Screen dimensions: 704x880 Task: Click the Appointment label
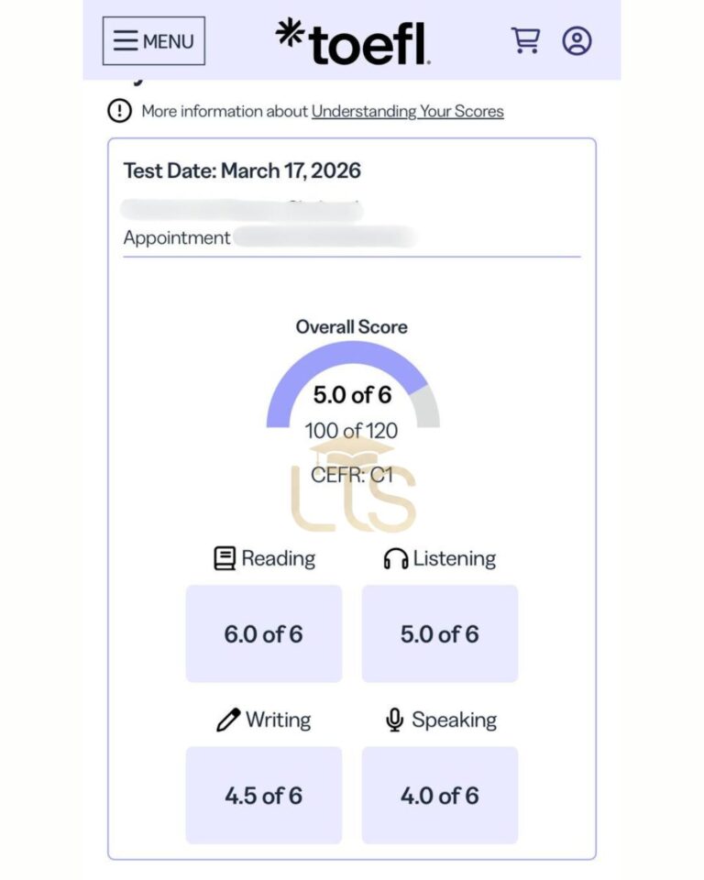click(x=177, y=237)
